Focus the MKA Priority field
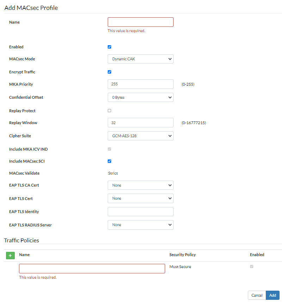 pyautogui.click(x=140, y=84)
